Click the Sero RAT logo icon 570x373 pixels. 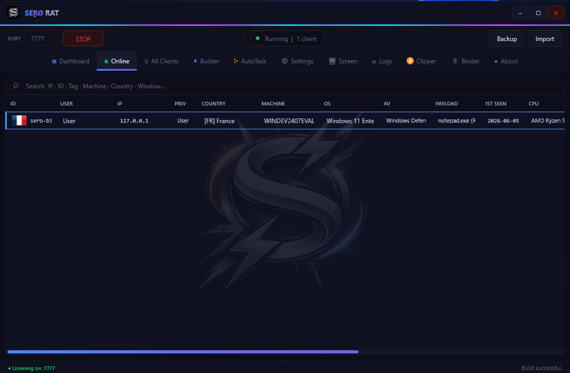click(x=13, y=13)
